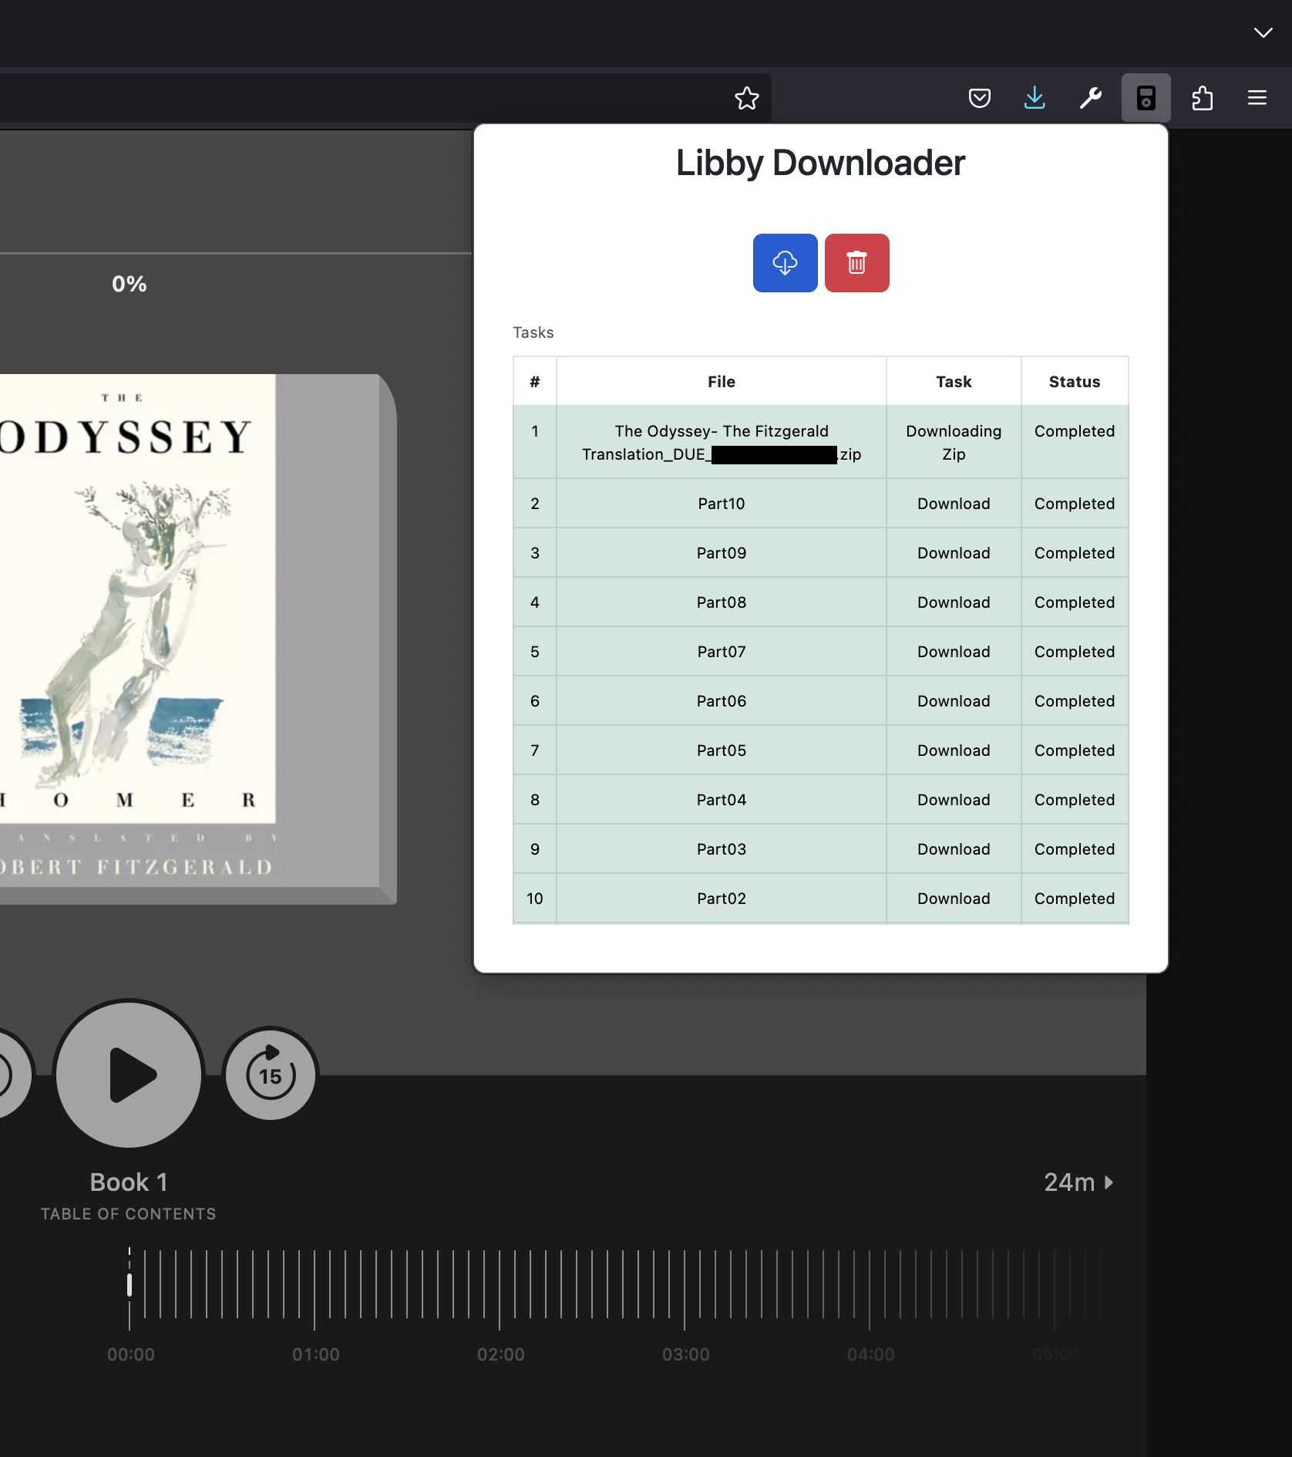
Task: Click the blue cloud download button
Action: (785, 263)
